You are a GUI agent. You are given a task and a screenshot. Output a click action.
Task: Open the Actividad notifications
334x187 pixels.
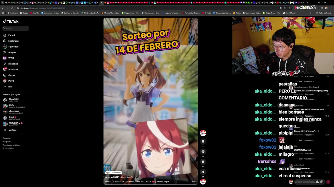tap(10, 69)
